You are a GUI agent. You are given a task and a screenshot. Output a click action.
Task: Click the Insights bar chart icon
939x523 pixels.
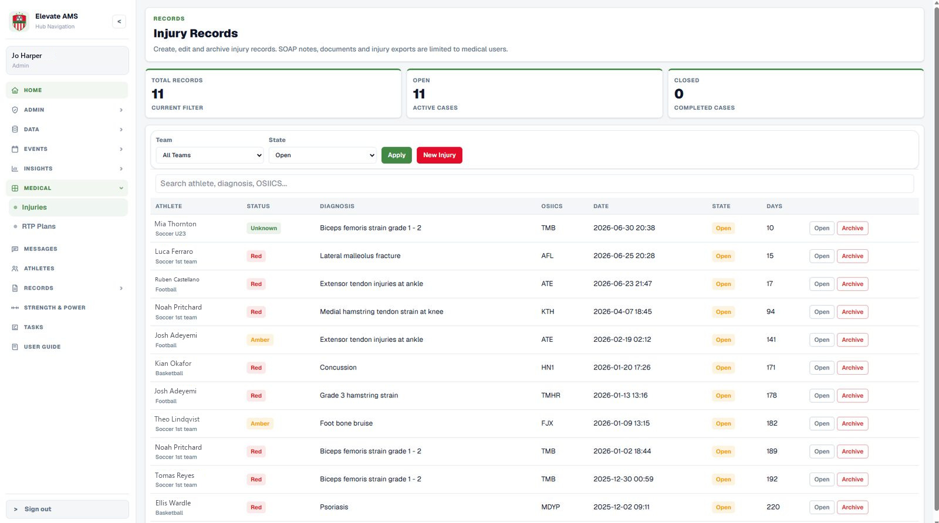click(x=15, y=169)
